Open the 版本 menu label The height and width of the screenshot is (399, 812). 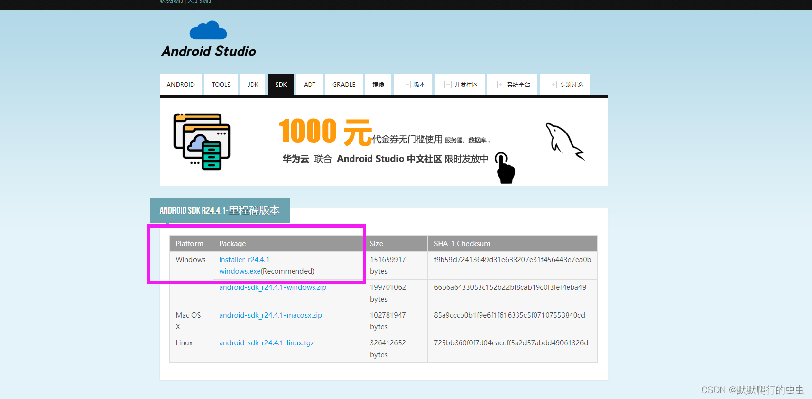coord(419,85)
